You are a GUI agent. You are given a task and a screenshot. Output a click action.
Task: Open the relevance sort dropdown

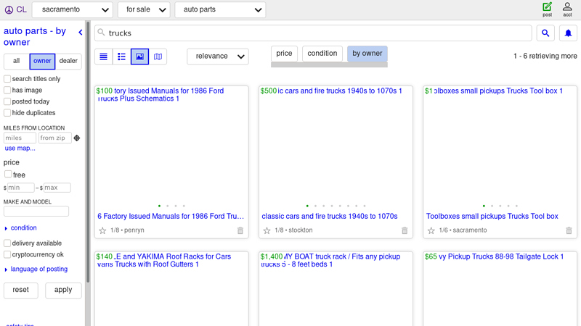(x=217, y=57)
